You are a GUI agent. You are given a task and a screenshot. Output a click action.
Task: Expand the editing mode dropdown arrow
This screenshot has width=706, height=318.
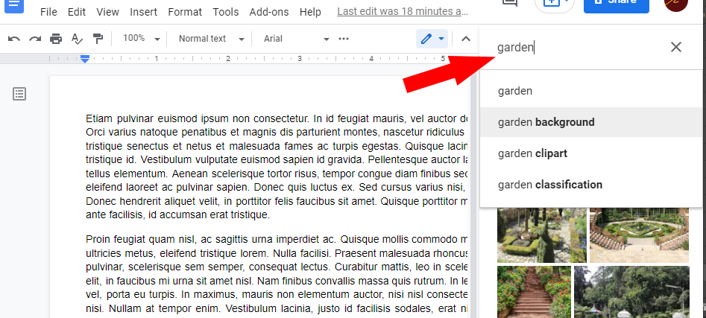pos(441,39)
